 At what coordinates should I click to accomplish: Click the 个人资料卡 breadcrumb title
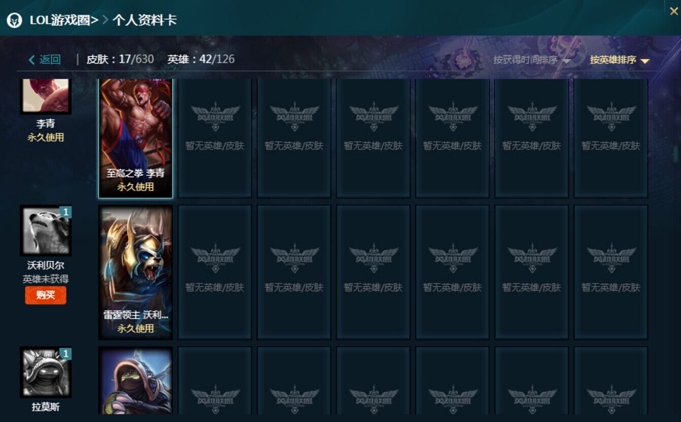[x=144, y=21]
